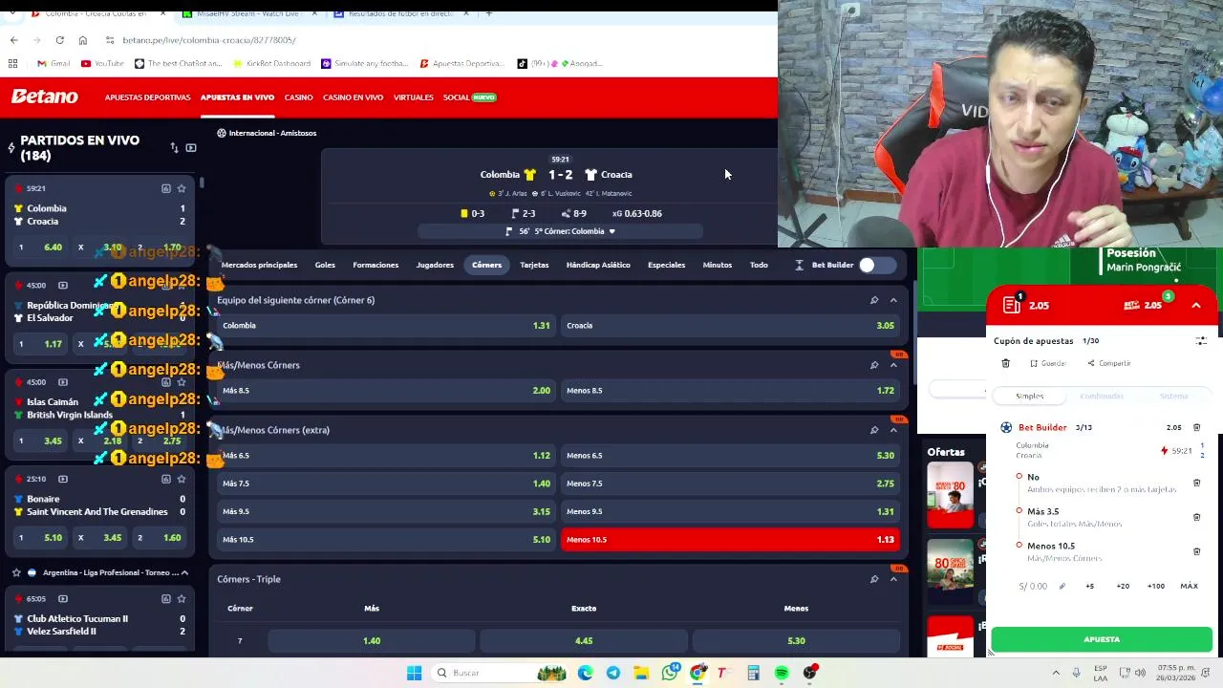Open Apuestas Deportivas in top menu
1223x688 pixels.
click(x=147, y=97)
